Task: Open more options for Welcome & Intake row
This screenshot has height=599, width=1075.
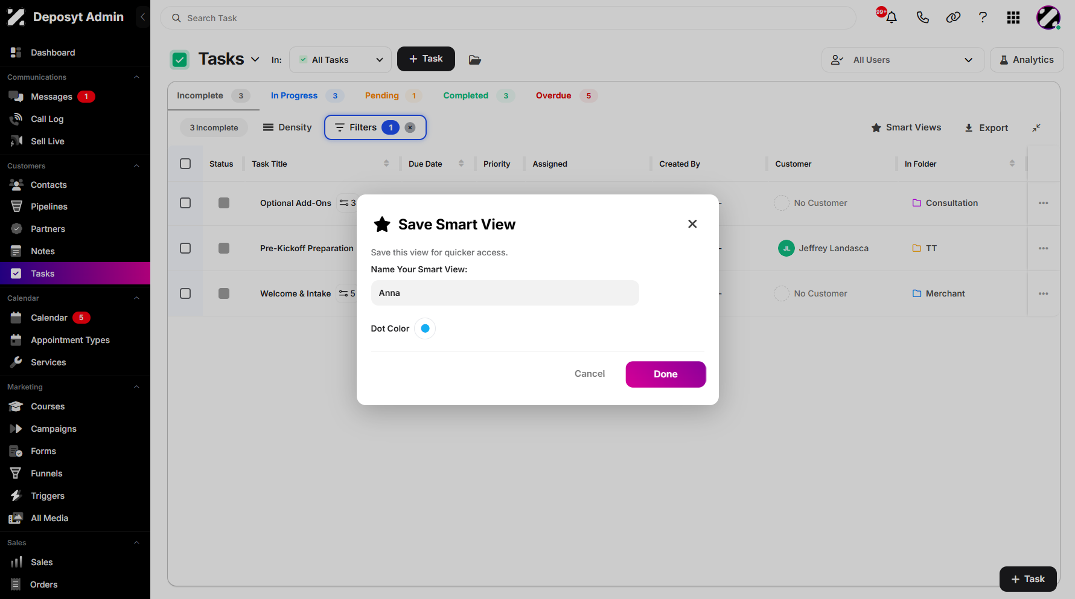Action: coord(1044,293)
